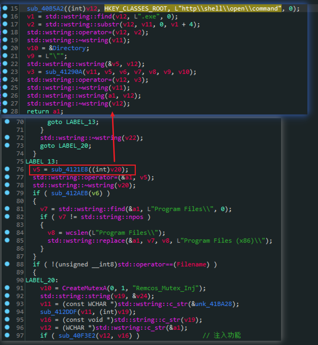This screenshot has height=345, width=318.
Task: Toggle breakpoint dot on line 18
Action: point(5,32)
